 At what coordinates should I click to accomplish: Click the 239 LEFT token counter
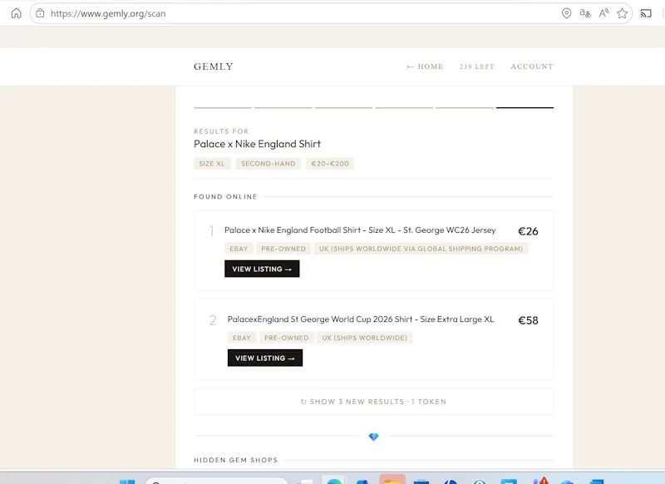tap(476, 67)
